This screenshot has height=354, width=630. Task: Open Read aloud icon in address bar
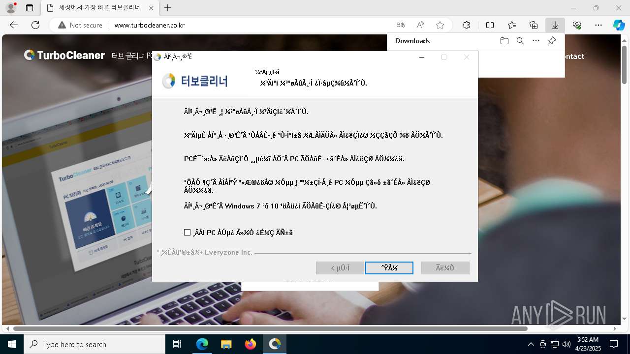point(420,25)
